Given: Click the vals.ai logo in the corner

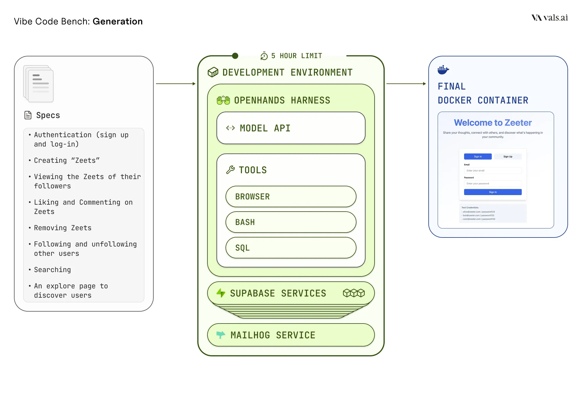Looking at the screenshot, I should (549, 18).
